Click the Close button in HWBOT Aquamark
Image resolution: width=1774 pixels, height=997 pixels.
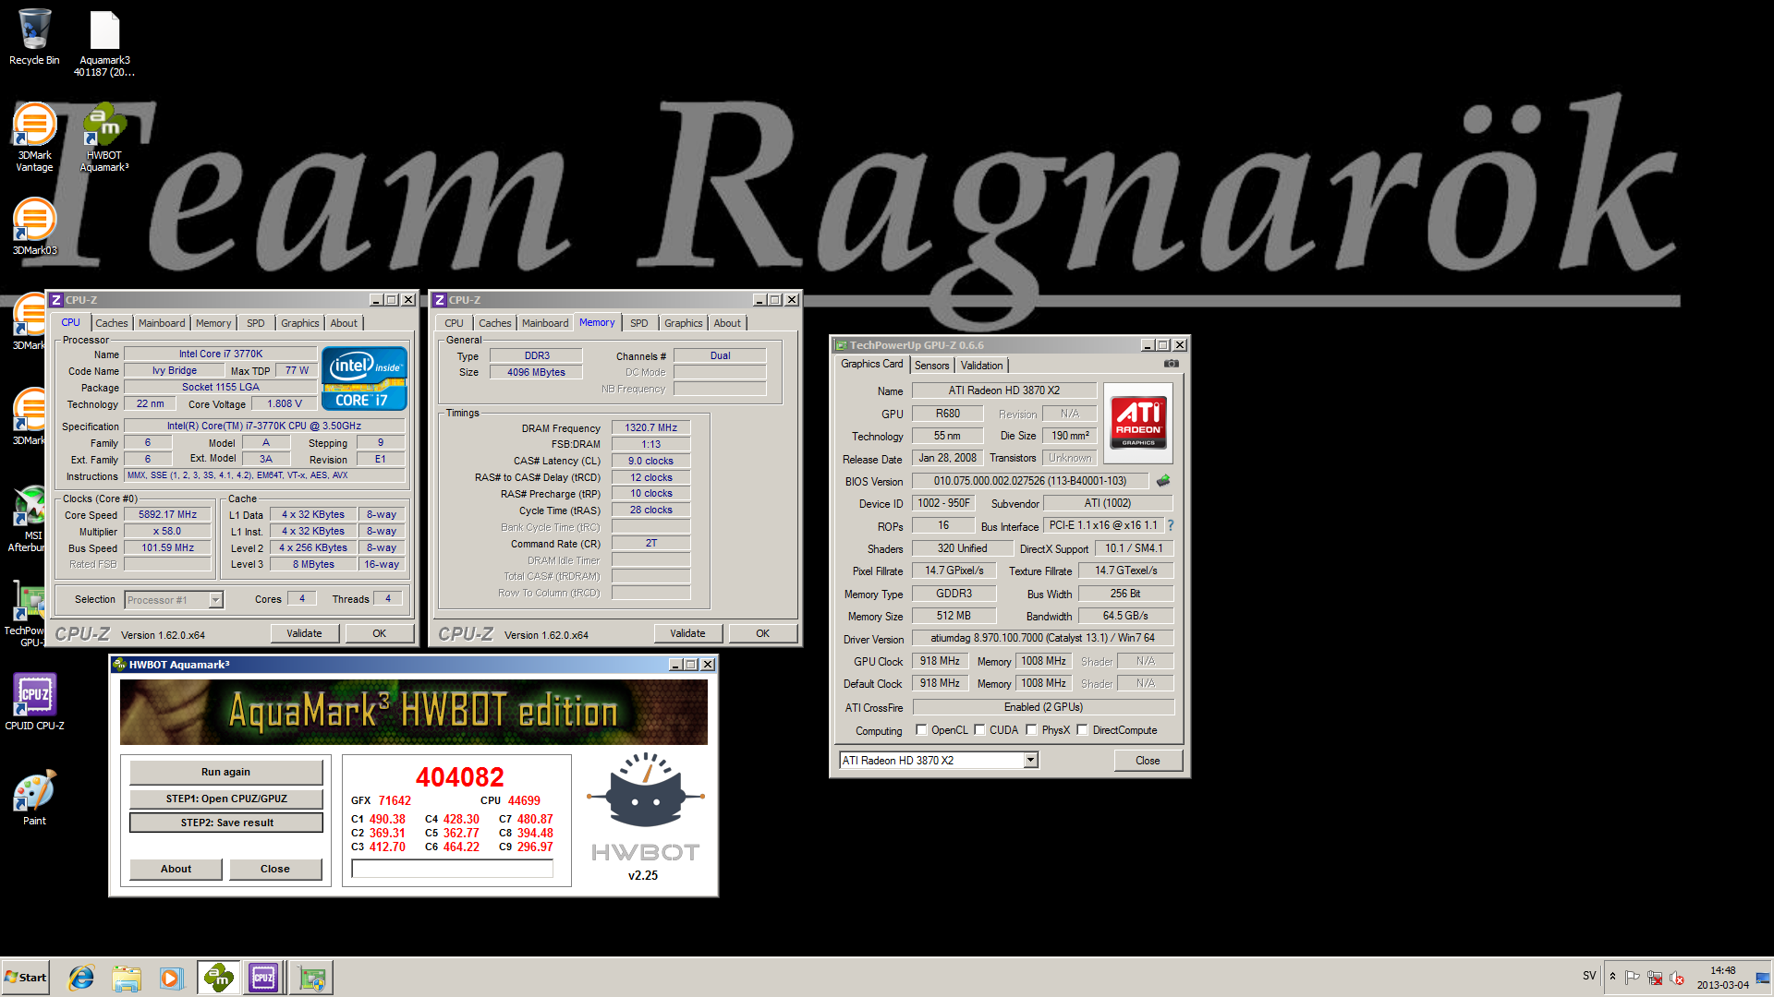[x=275, y=869]
